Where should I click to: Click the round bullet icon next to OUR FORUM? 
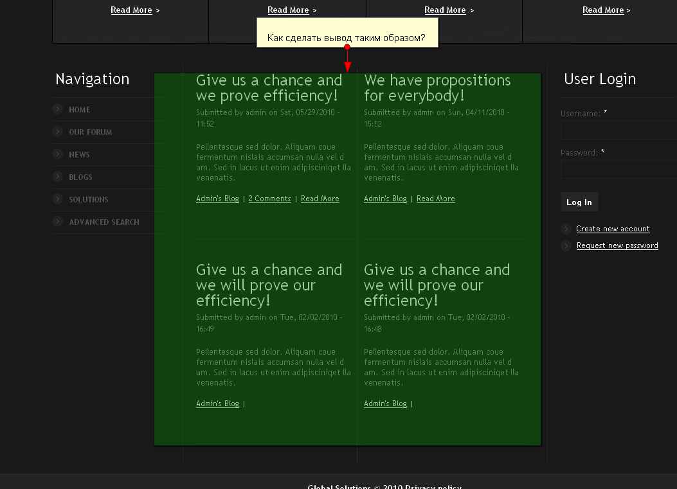click(58, 132)
